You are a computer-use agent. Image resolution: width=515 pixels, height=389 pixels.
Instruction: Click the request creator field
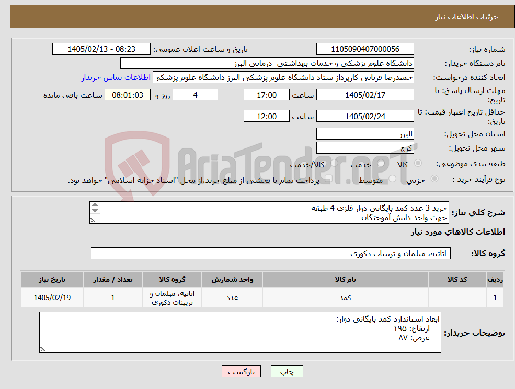(x=283, y=77)
